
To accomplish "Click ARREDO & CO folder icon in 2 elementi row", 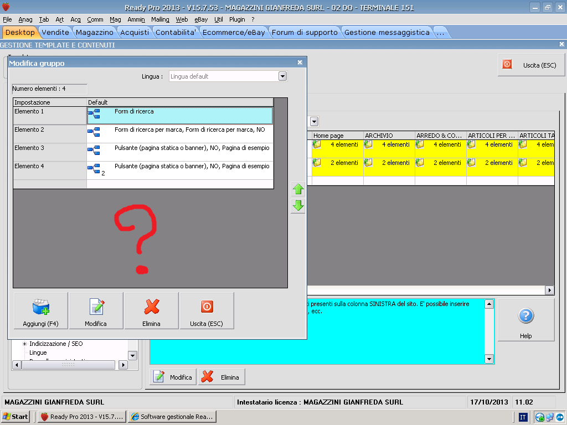I will 420,163.
